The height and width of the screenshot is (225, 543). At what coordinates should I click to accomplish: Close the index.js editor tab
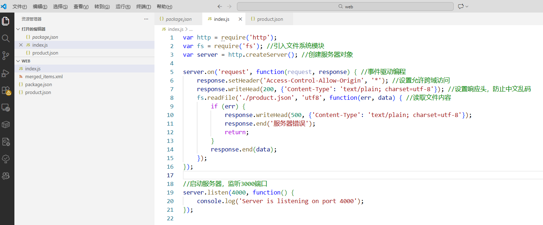pos(240,19)
